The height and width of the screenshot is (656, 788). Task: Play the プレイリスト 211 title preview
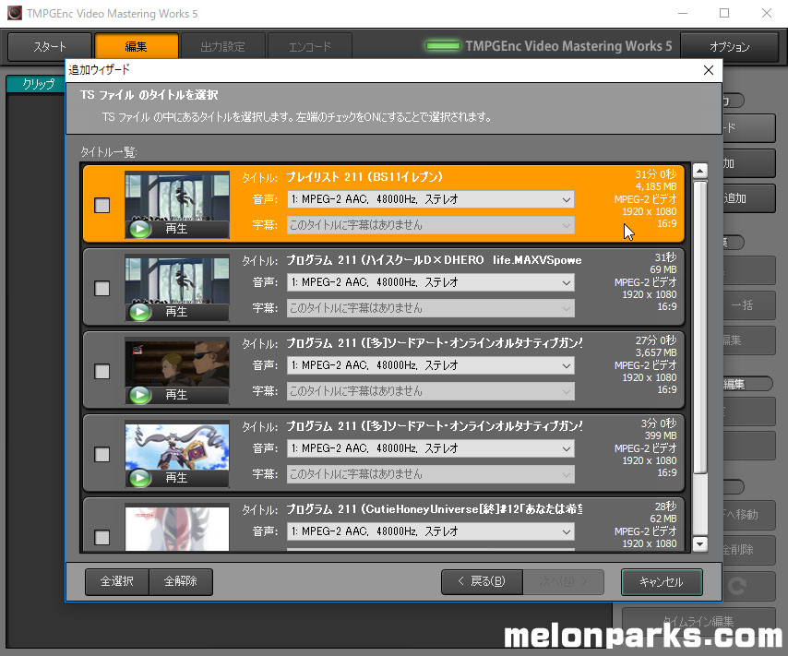tap(177, 229)
